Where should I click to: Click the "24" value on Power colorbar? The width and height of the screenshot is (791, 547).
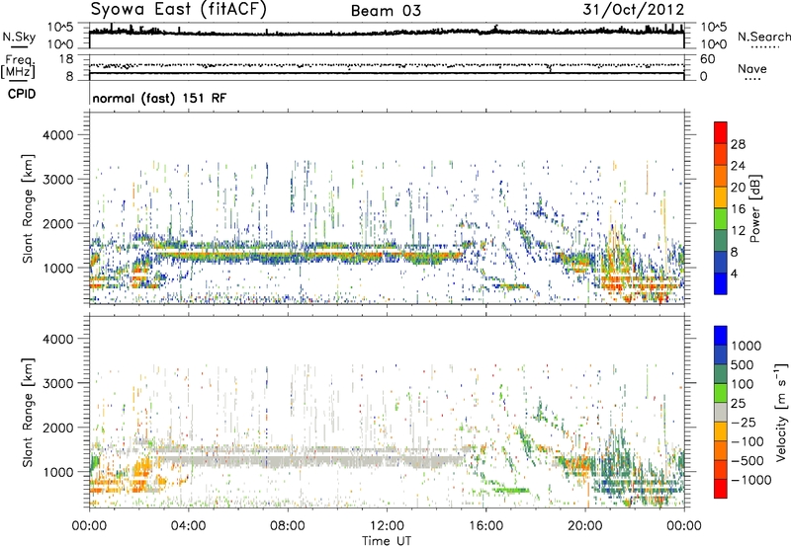(x=738, y=166)
